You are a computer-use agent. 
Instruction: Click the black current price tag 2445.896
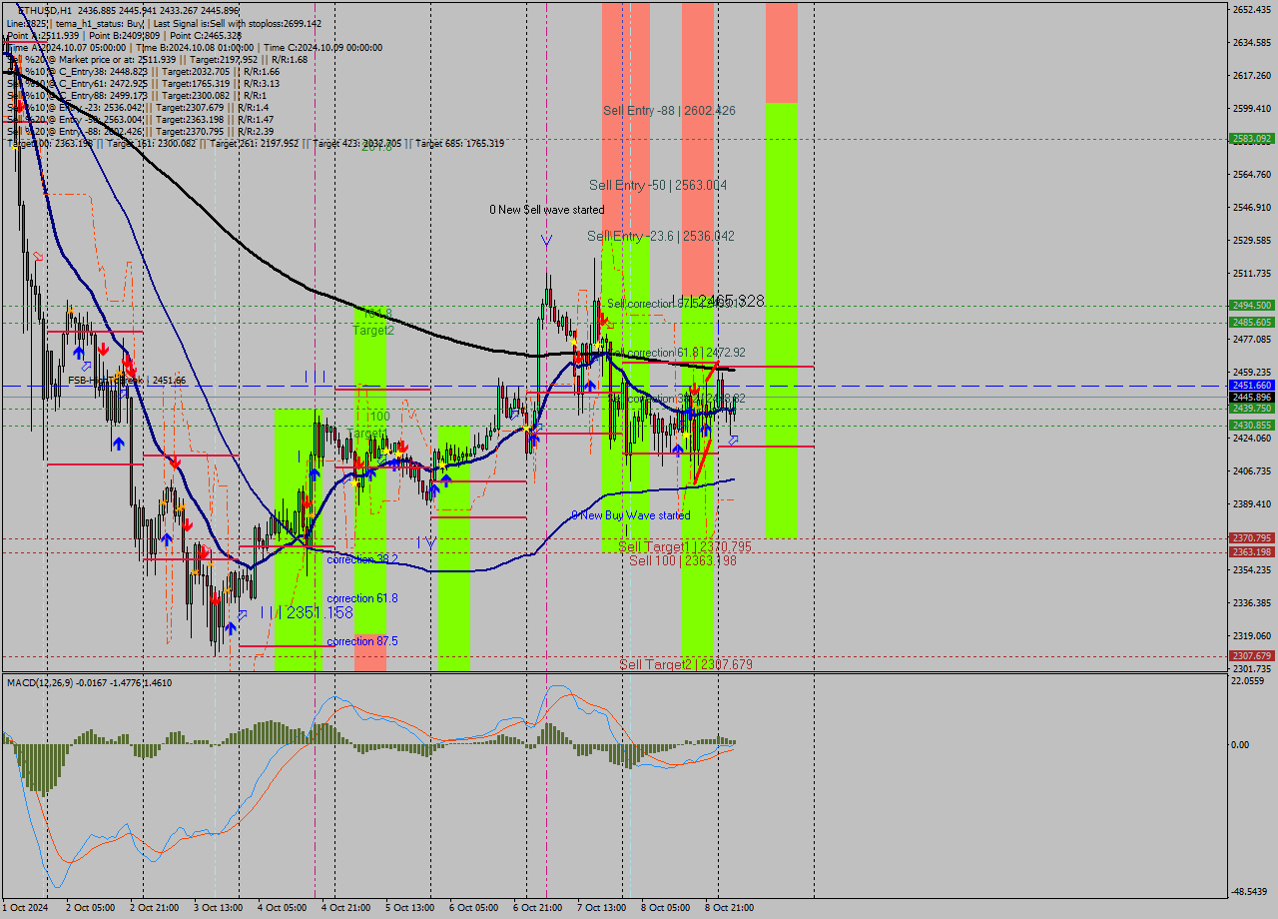pos(1251,397)
